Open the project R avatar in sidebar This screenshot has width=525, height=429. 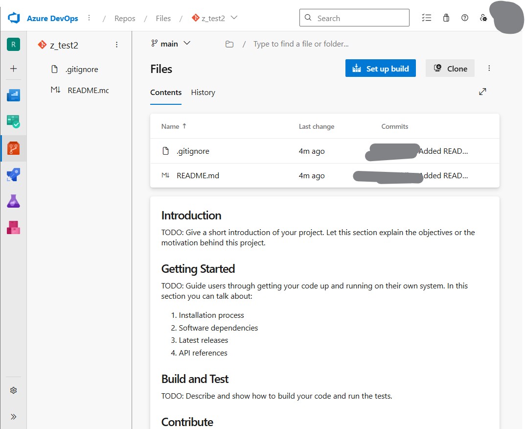click(x=13, y=44)
